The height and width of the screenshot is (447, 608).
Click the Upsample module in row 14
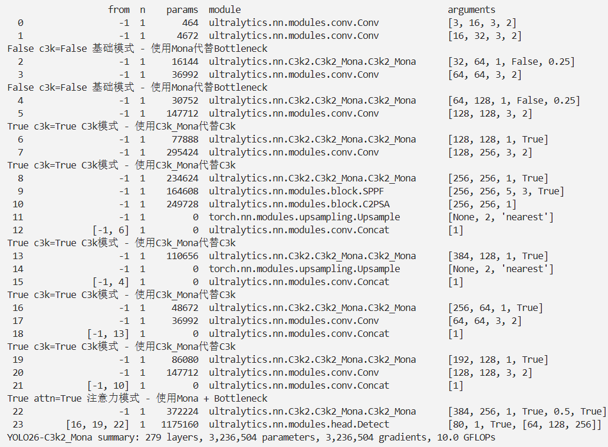coord(304,269)
